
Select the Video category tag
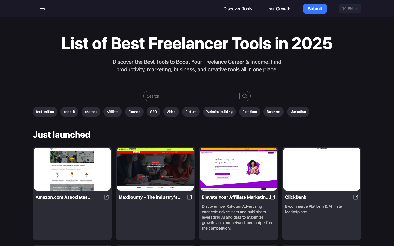tap(171, 112)
